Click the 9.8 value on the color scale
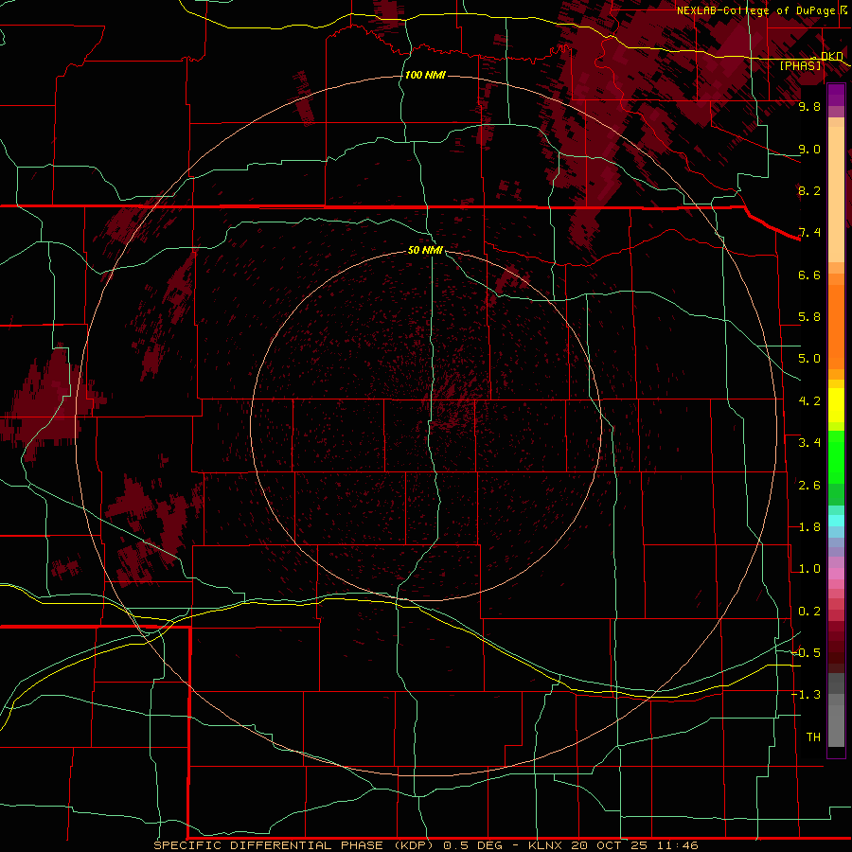The image size is (852, 852). [x=809, y=106]
